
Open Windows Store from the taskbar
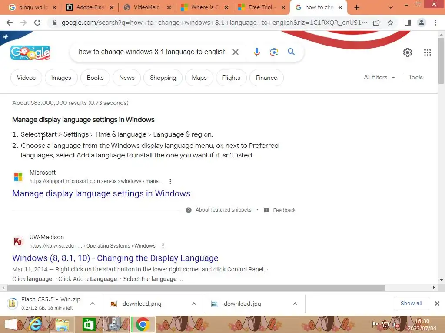point(89,324)
